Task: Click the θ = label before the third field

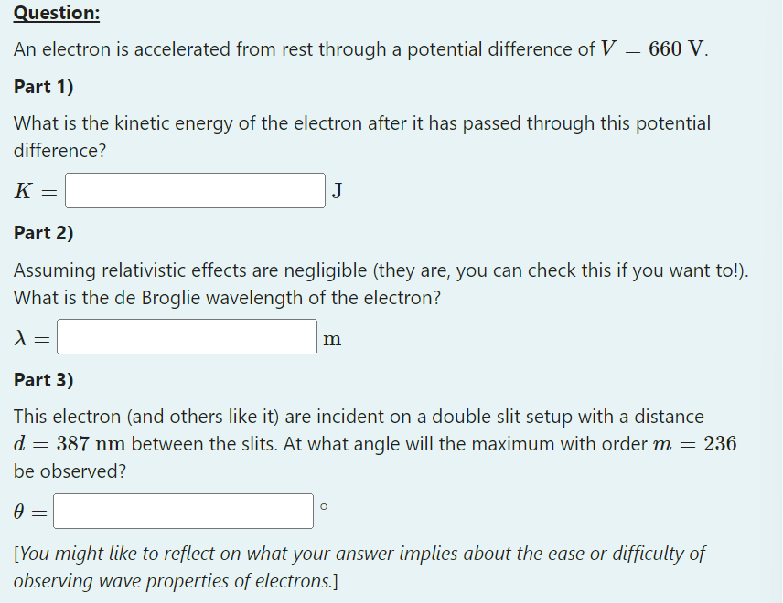Action: 25,512
